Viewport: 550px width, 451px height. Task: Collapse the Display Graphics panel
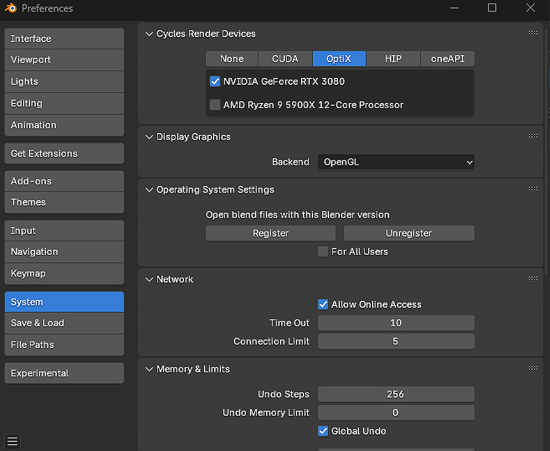click(149, 137)
